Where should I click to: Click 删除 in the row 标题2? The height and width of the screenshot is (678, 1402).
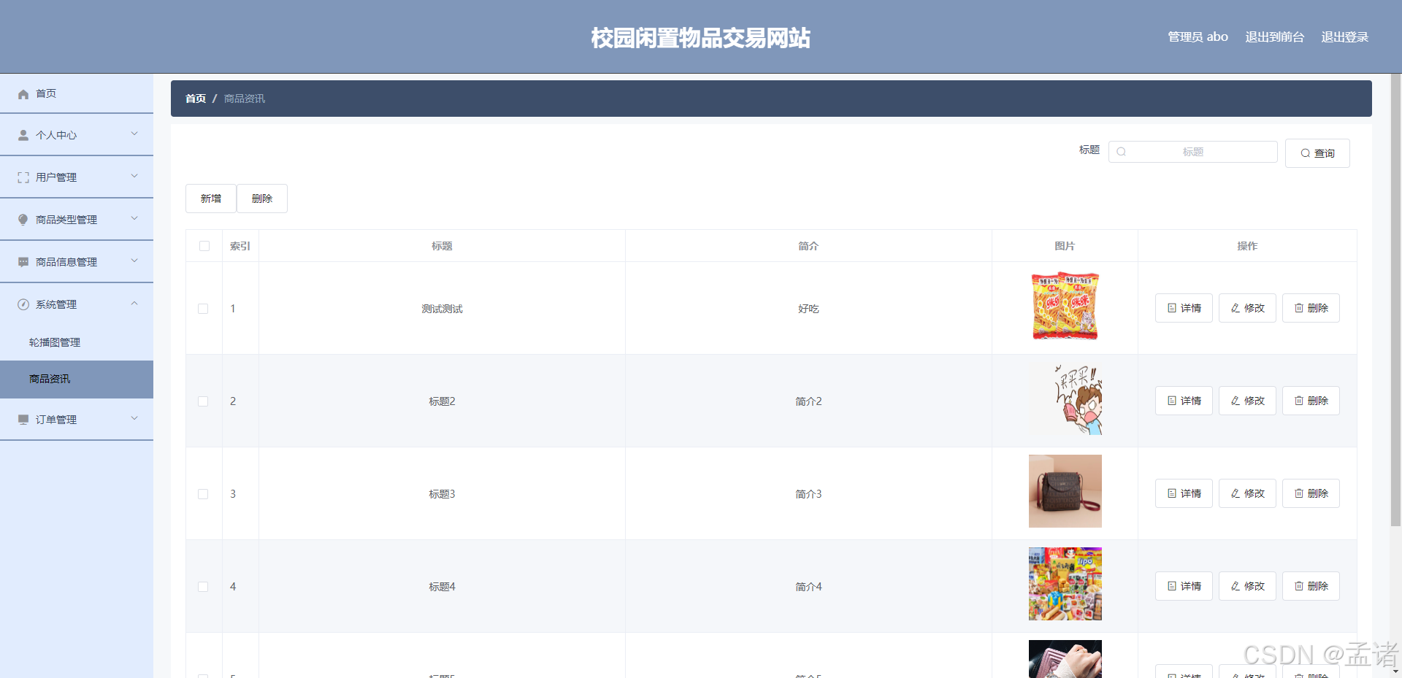click(x=1311, y=401)
